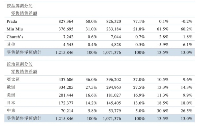Select the 日本 growth 18.5% cell
This screenshot has height=126, width=198.
click(163, 103)
